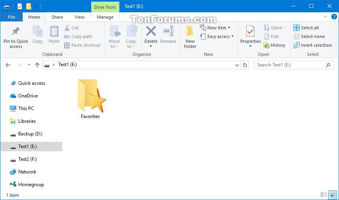Screen dimensions: 339x200
Task: Click the Paste clipboard icon
Action: (x=54, y=31)
